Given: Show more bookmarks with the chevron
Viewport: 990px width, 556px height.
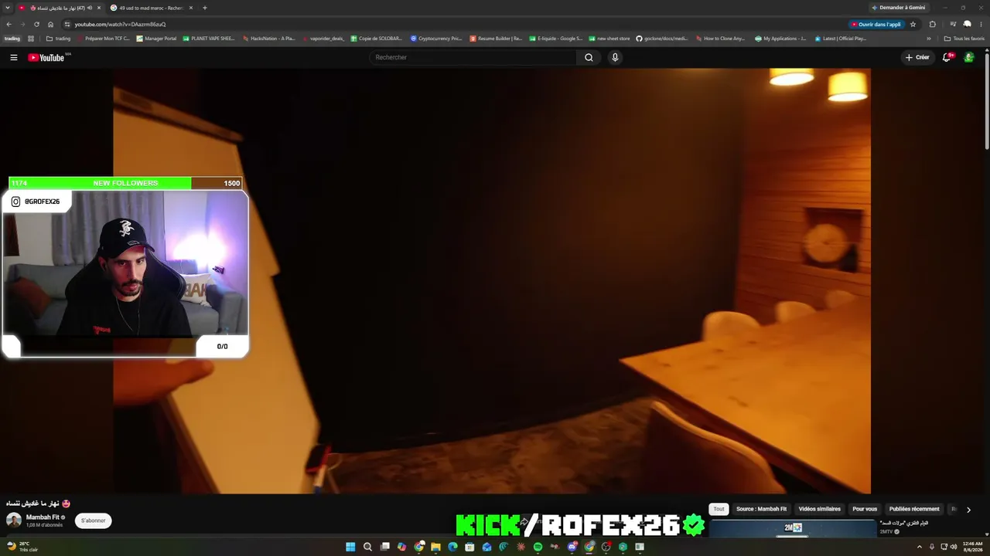Looking at the screenshot, I should [x=929, y=39].
